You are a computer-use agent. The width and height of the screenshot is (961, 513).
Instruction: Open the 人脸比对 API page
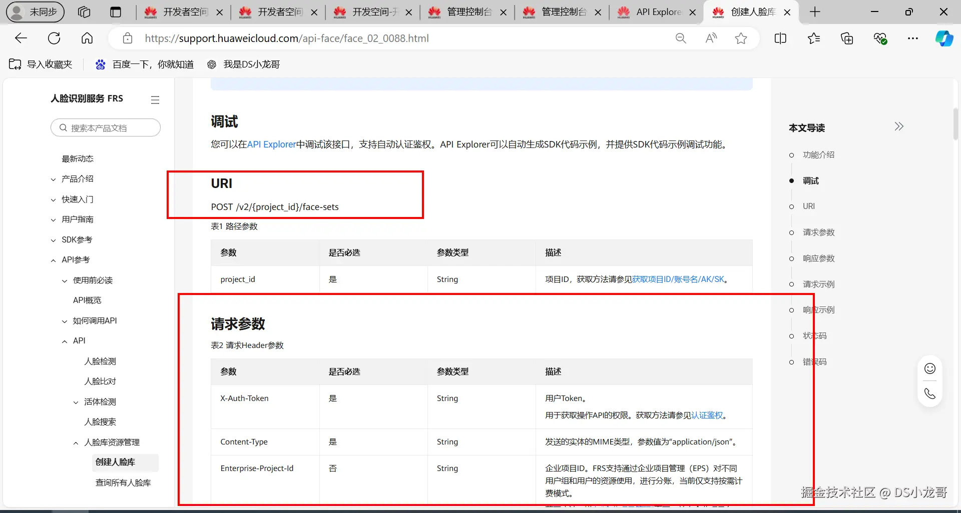pyautogui.click(x=100, y=381)
